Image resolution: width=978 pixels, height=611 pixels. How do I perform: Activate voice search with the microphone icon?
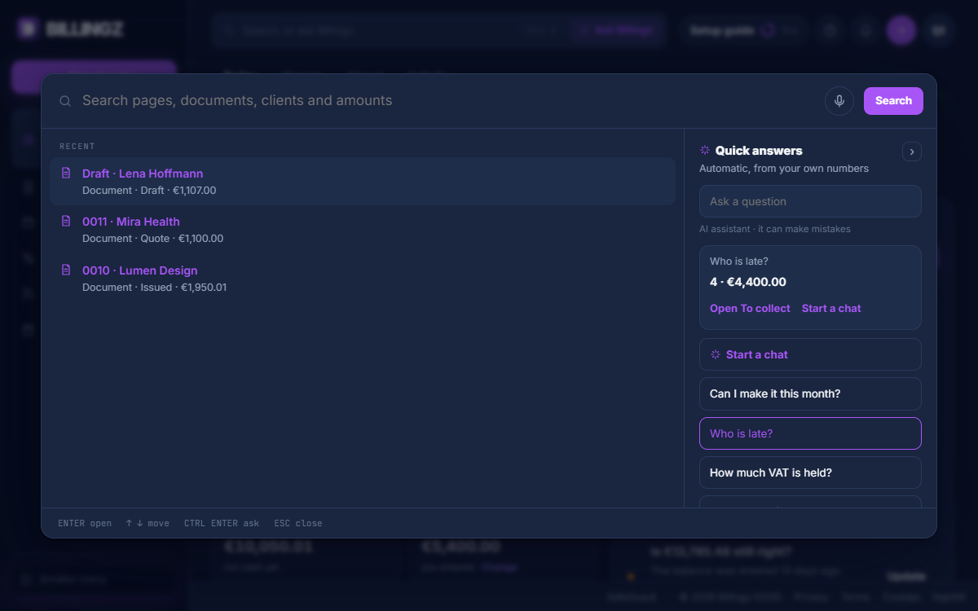839,101
